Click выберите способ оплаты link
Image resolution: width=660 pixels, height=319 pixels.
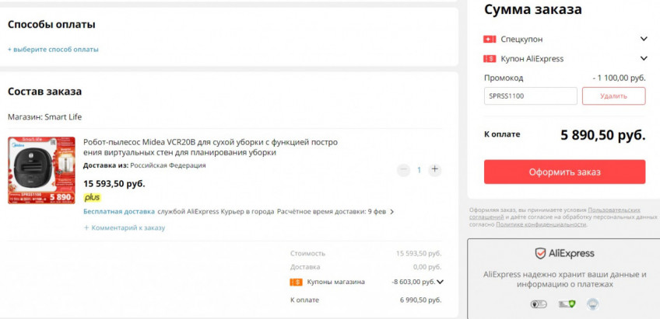(53, 49)
